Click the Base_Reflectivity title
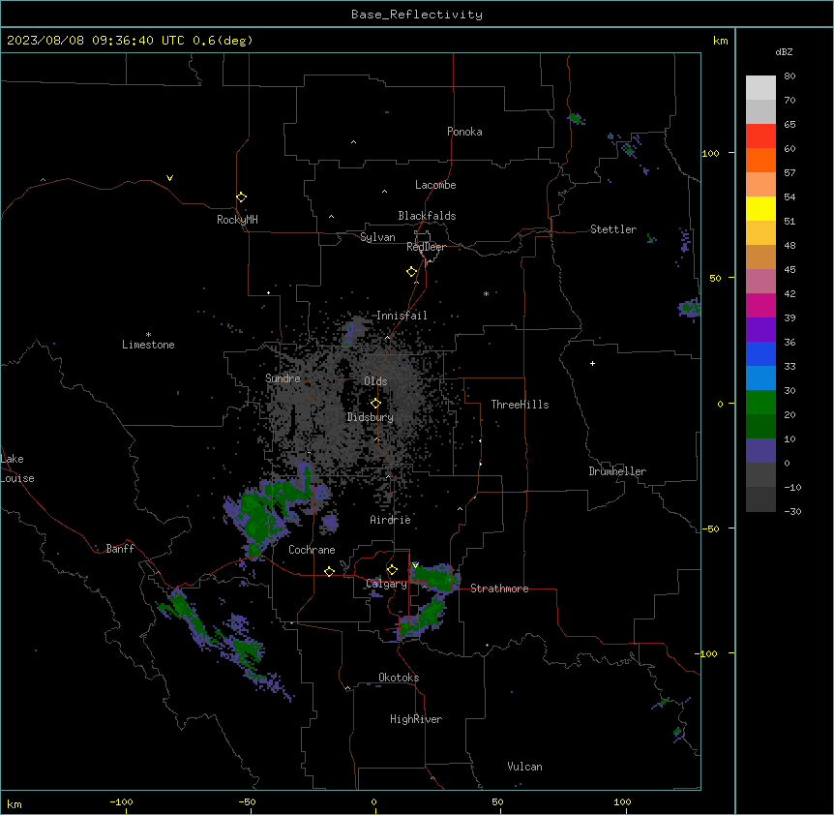Screen dimensions: 834x815 point(416,15)
